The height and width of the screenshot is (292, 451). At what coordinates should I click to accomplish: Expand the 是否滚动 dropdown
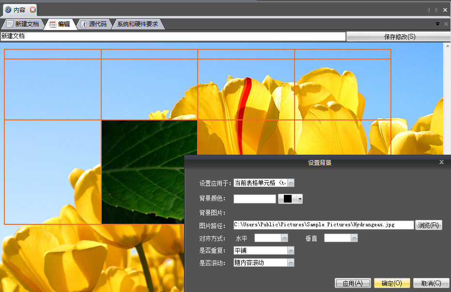click(x=291, y=263)
